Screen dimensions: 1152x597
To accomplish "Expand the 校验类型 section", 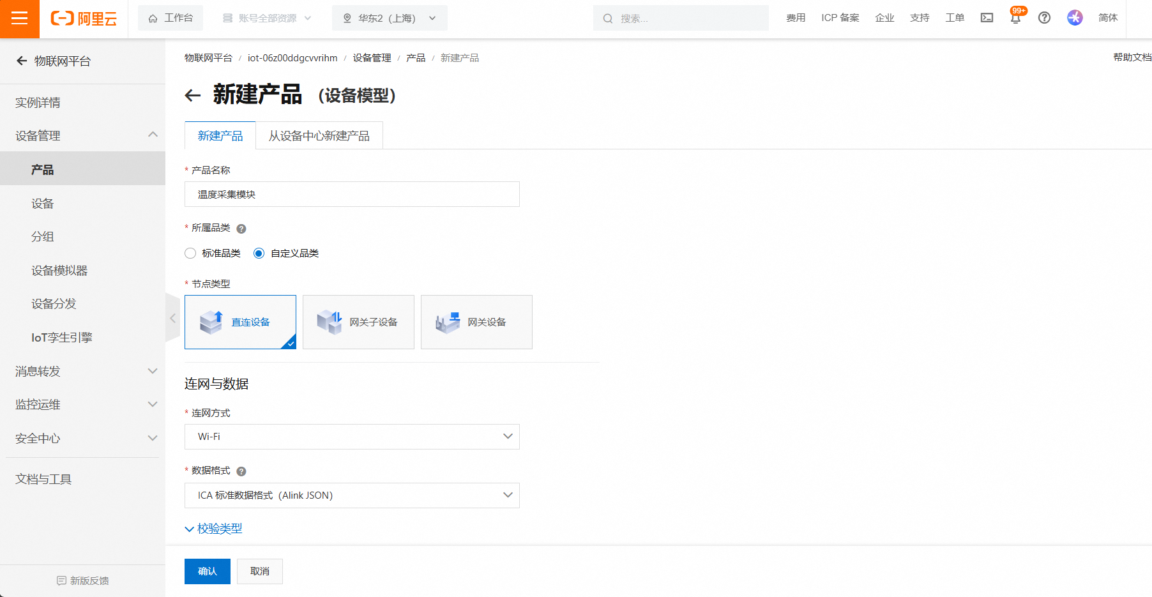I will [x=213, y=529].
